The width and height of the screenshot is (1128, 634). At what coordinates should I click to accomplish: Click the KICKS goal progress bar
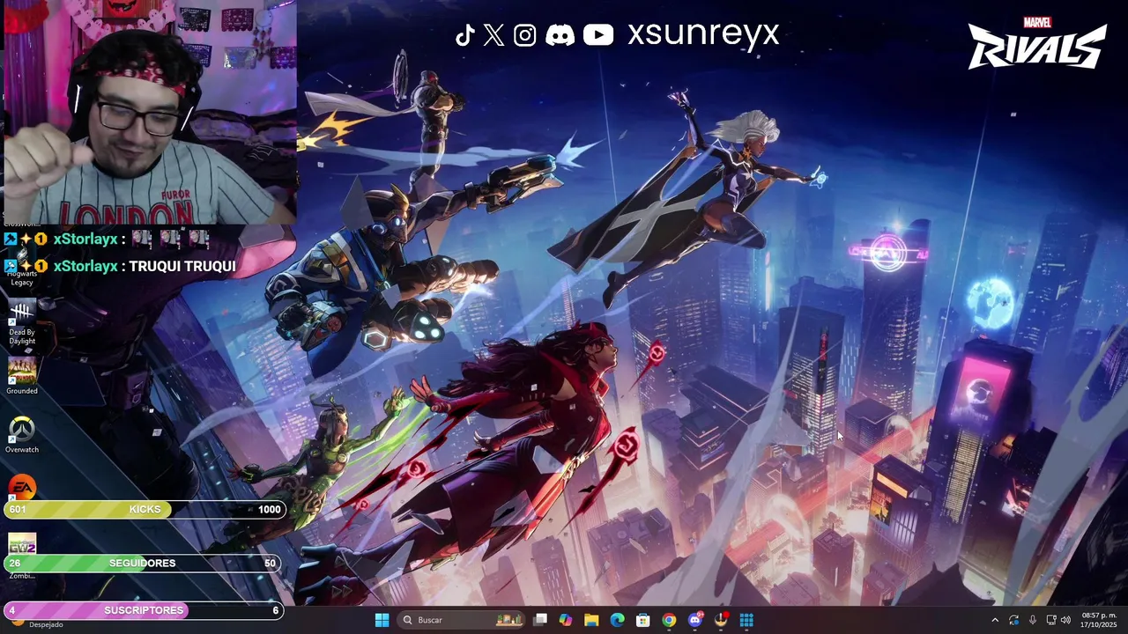145,509
